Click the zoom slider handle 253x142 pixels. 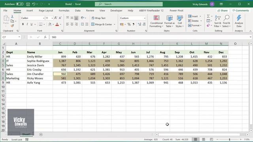[x=229, y=139]
